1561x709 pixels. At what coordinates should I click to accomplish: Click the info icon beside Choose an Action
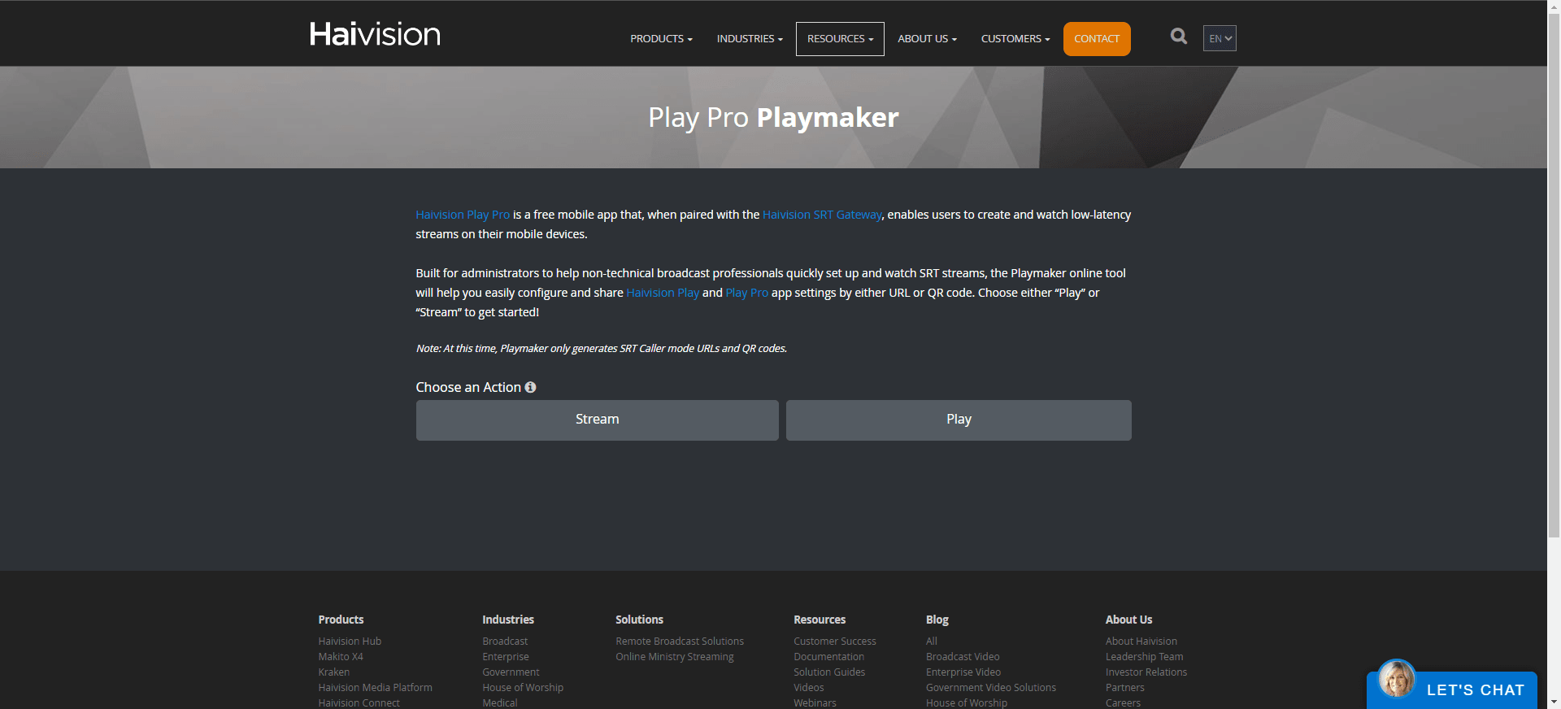tap(530, 388)
